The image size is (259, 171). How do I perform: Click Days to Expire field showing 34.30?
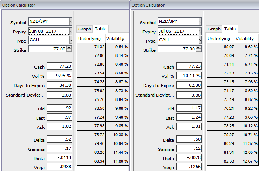tap(60, 85)
